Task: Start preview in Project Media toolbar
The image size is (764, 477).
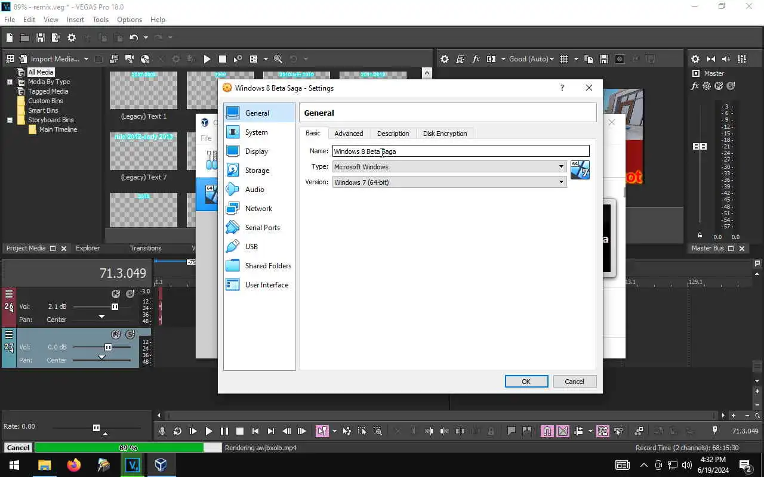Action: [x=207, y=59]
